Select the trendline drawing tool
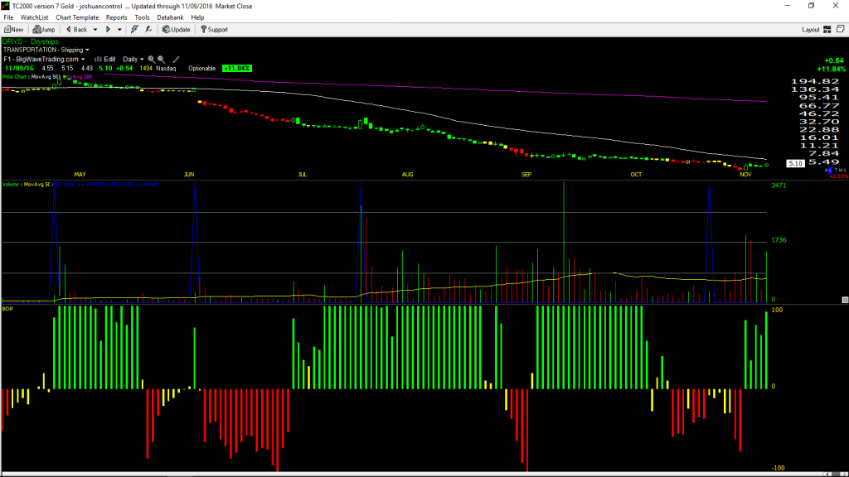 (176, 59)
